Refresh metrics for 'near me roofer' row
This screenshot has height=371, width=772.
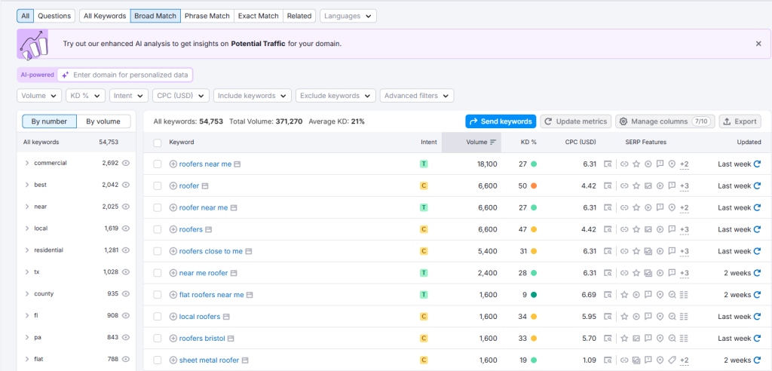point(757,273)
